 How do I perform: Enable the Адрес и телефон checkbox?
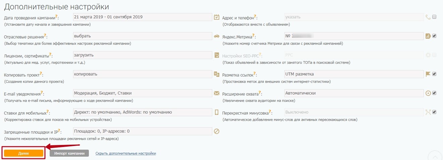click(434, 17)
